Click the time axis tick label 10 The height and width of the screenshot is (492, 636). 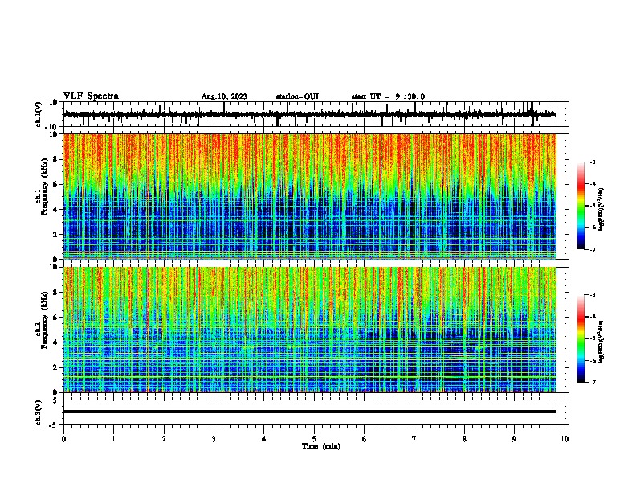[565, 439]
